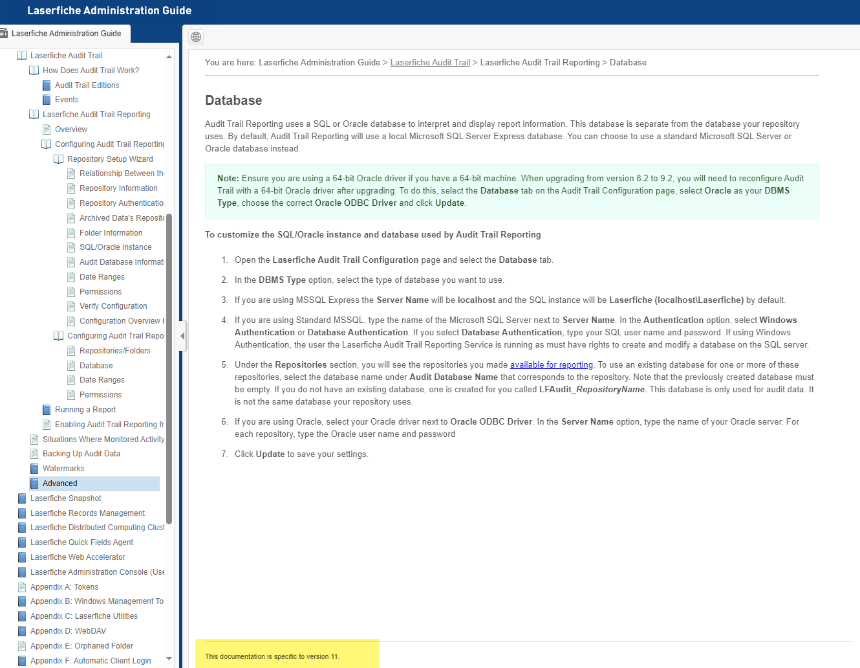
Task: Click the navigation pane scroll up arrow
Action: click(x=169, y=56)
